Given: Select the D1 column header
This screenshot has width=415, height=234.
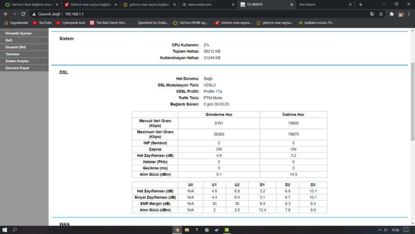Looking at the screenshot, I should [262, 185].
